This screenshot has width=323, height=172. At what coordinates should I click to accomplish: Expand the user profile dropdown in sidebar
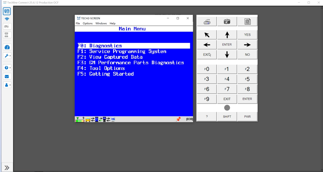point(7,85)
